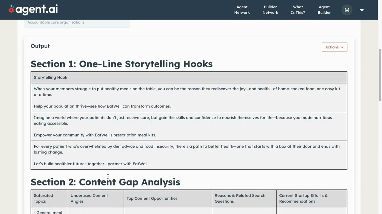The height and width of the screenshot is (214, 382).
Task: Expand the account dropdown caret
Action: (362, 10)
